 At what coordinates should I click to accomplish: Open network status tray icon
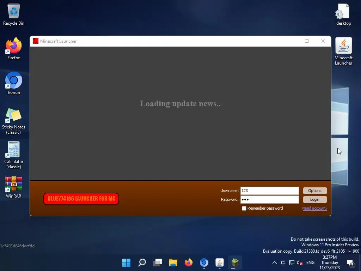[x=292, y=263]
